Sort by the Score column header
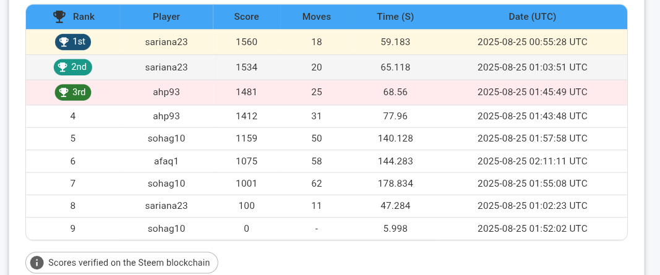The image size is (660, 275). pyautogui.click(x=247, y=17)
